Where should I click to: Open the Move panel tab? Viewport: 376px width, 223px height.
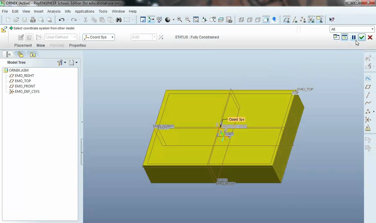41,46
